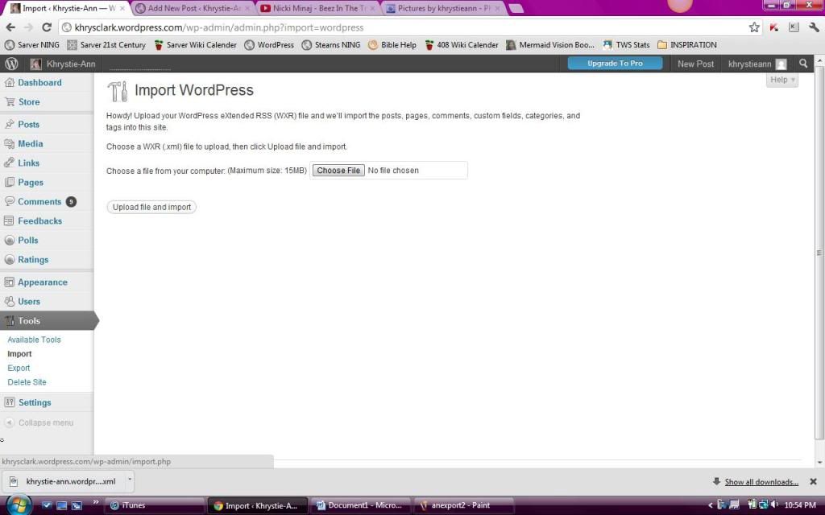Click the Pages icon in the sidebar
This screenshot has height=515, width=825.
pyautogui.click(x=9, y=183)
